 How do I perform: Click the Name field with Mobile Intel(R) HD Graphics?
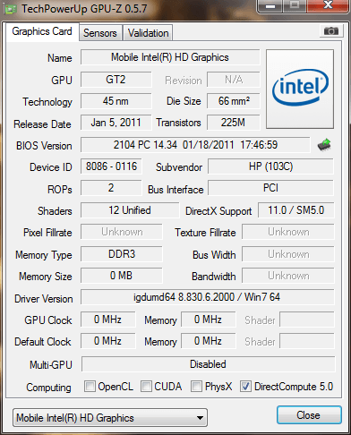pyautogui.click(x=170, y=57)
